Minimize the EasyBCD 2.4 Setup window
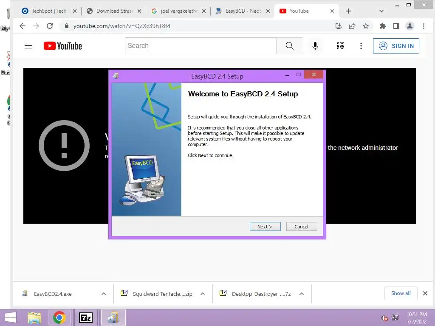 click(287, 75)
